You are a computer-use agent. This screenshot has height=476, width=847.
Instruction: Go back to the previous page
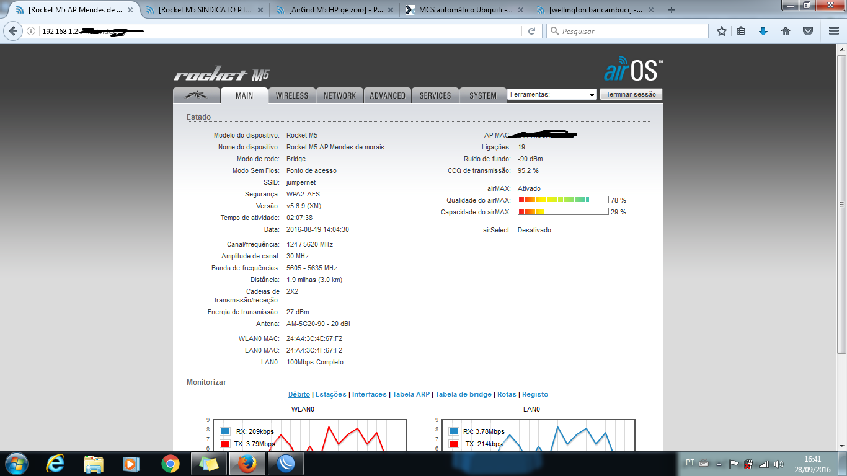tap(14, 31)
